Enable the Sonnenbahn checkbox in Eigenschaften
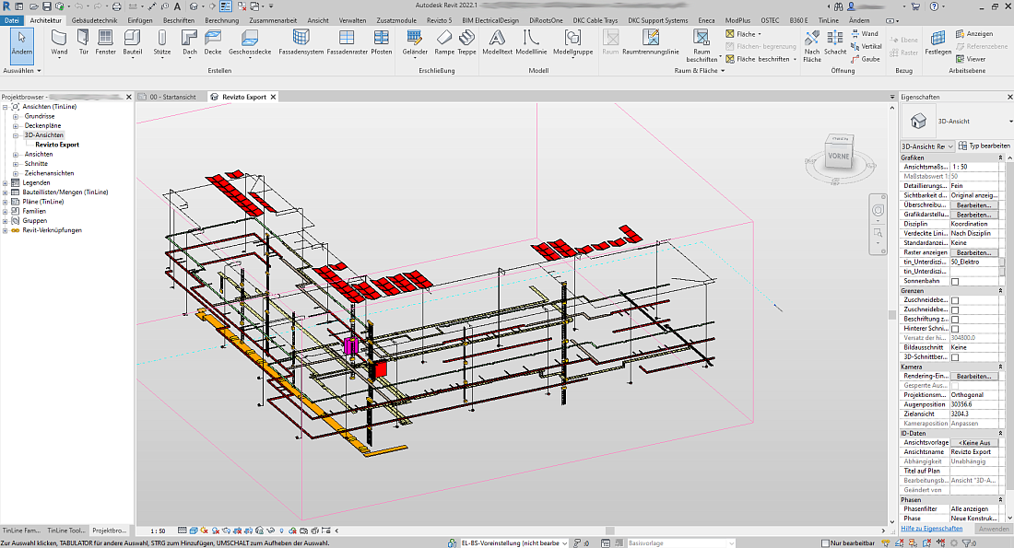This screenshot has width=1014, height=548. pyautogui.click(x=956, y=280)
